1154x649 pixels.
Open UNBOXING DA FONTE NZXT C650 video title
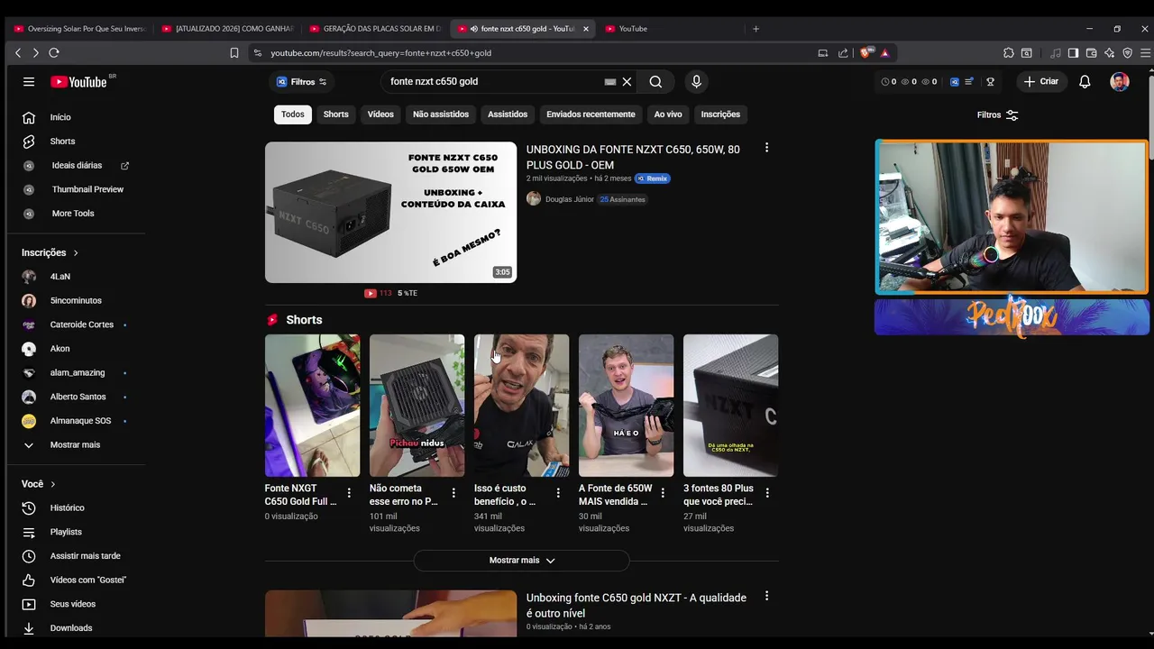[633, 157]
